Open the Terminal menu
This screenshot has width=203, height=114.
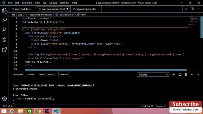click(x=64, y=3)
